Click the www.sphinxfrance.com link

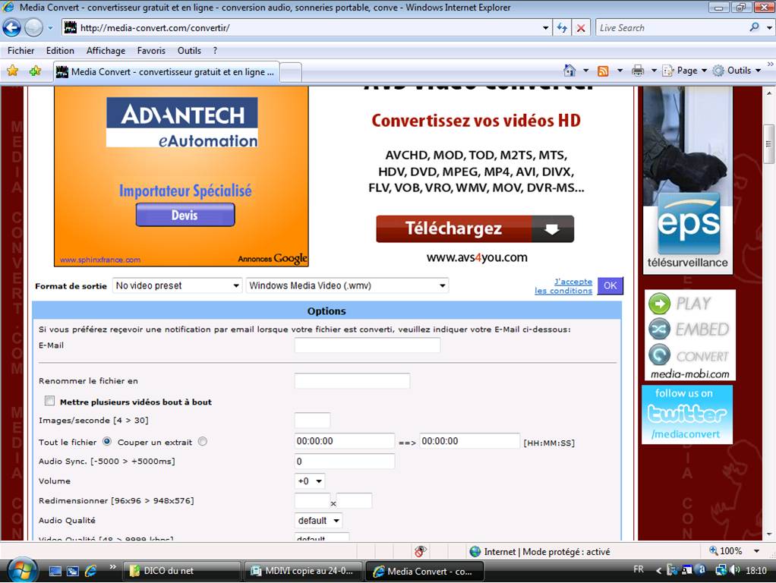point(100,260)
